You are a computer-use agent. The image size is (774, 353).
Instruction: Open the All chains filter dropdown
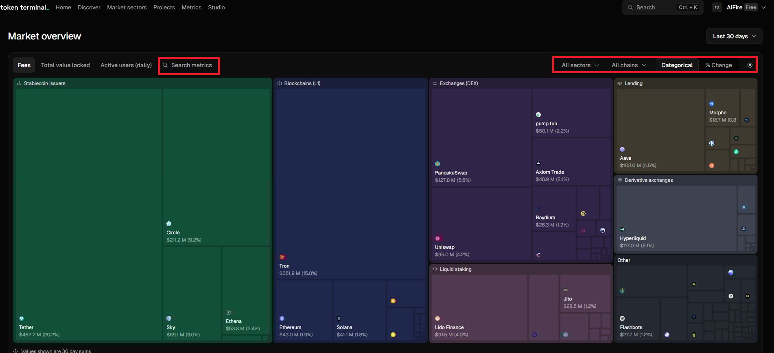pyautogui.click(x=629, y=65)
